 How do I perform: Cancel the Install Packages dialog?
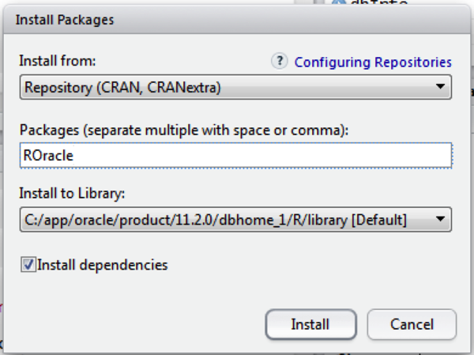coord(412,324)
